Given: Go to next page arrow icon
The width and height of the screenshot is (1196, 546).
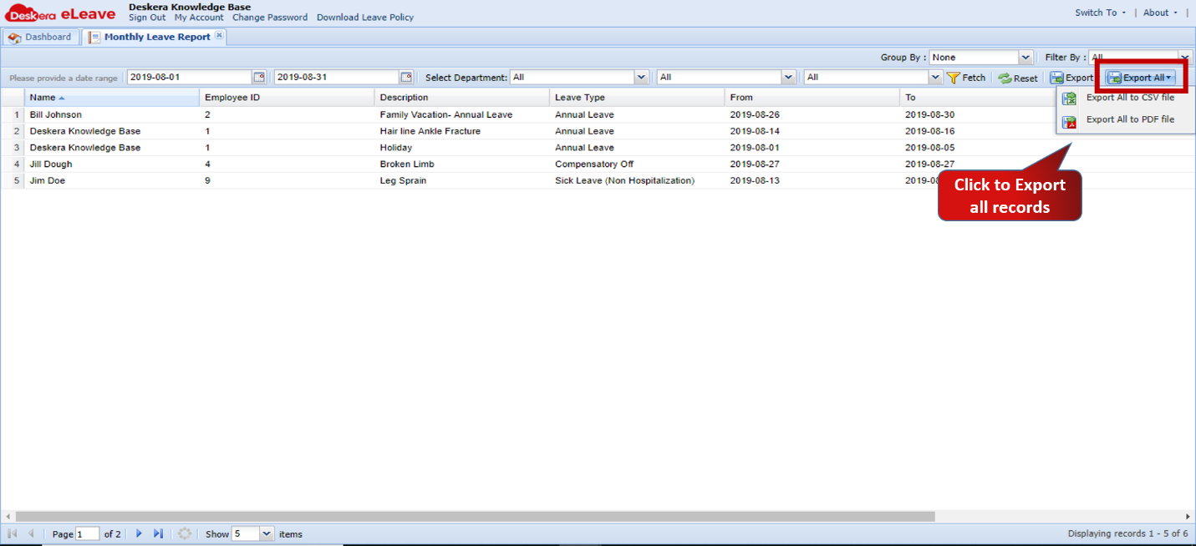Looking at the screenshot, I should 139,533.
